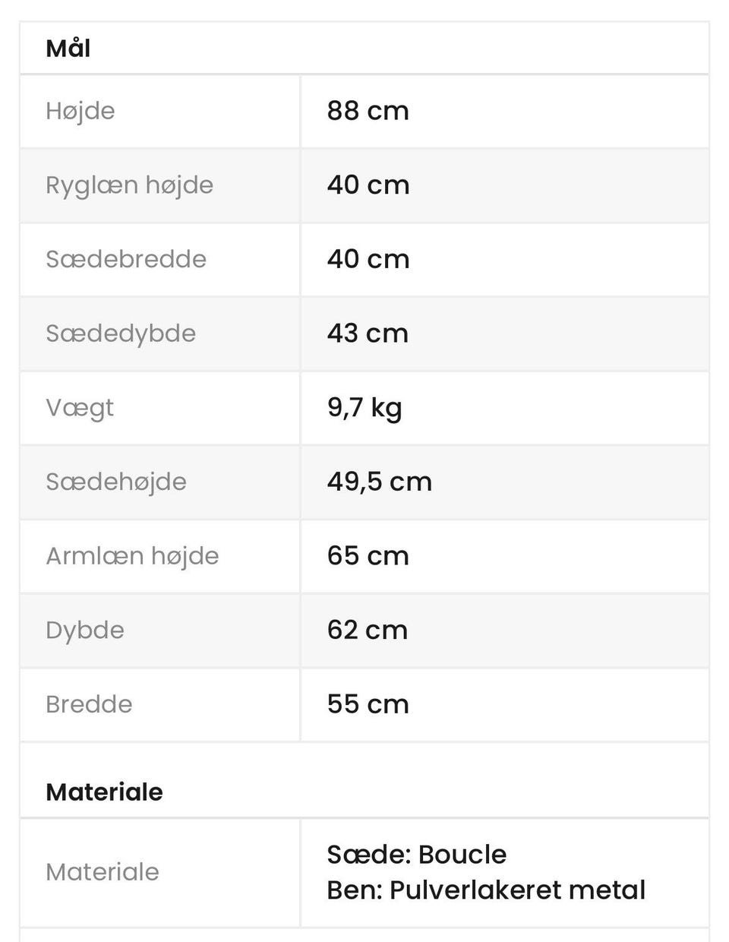Select the Sæde: Boucle material text

tap(417, 855)
